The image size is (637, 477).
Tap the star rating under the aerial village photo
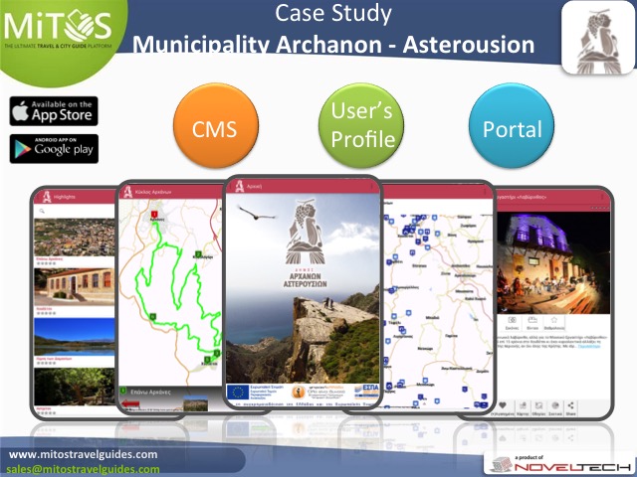46,263
